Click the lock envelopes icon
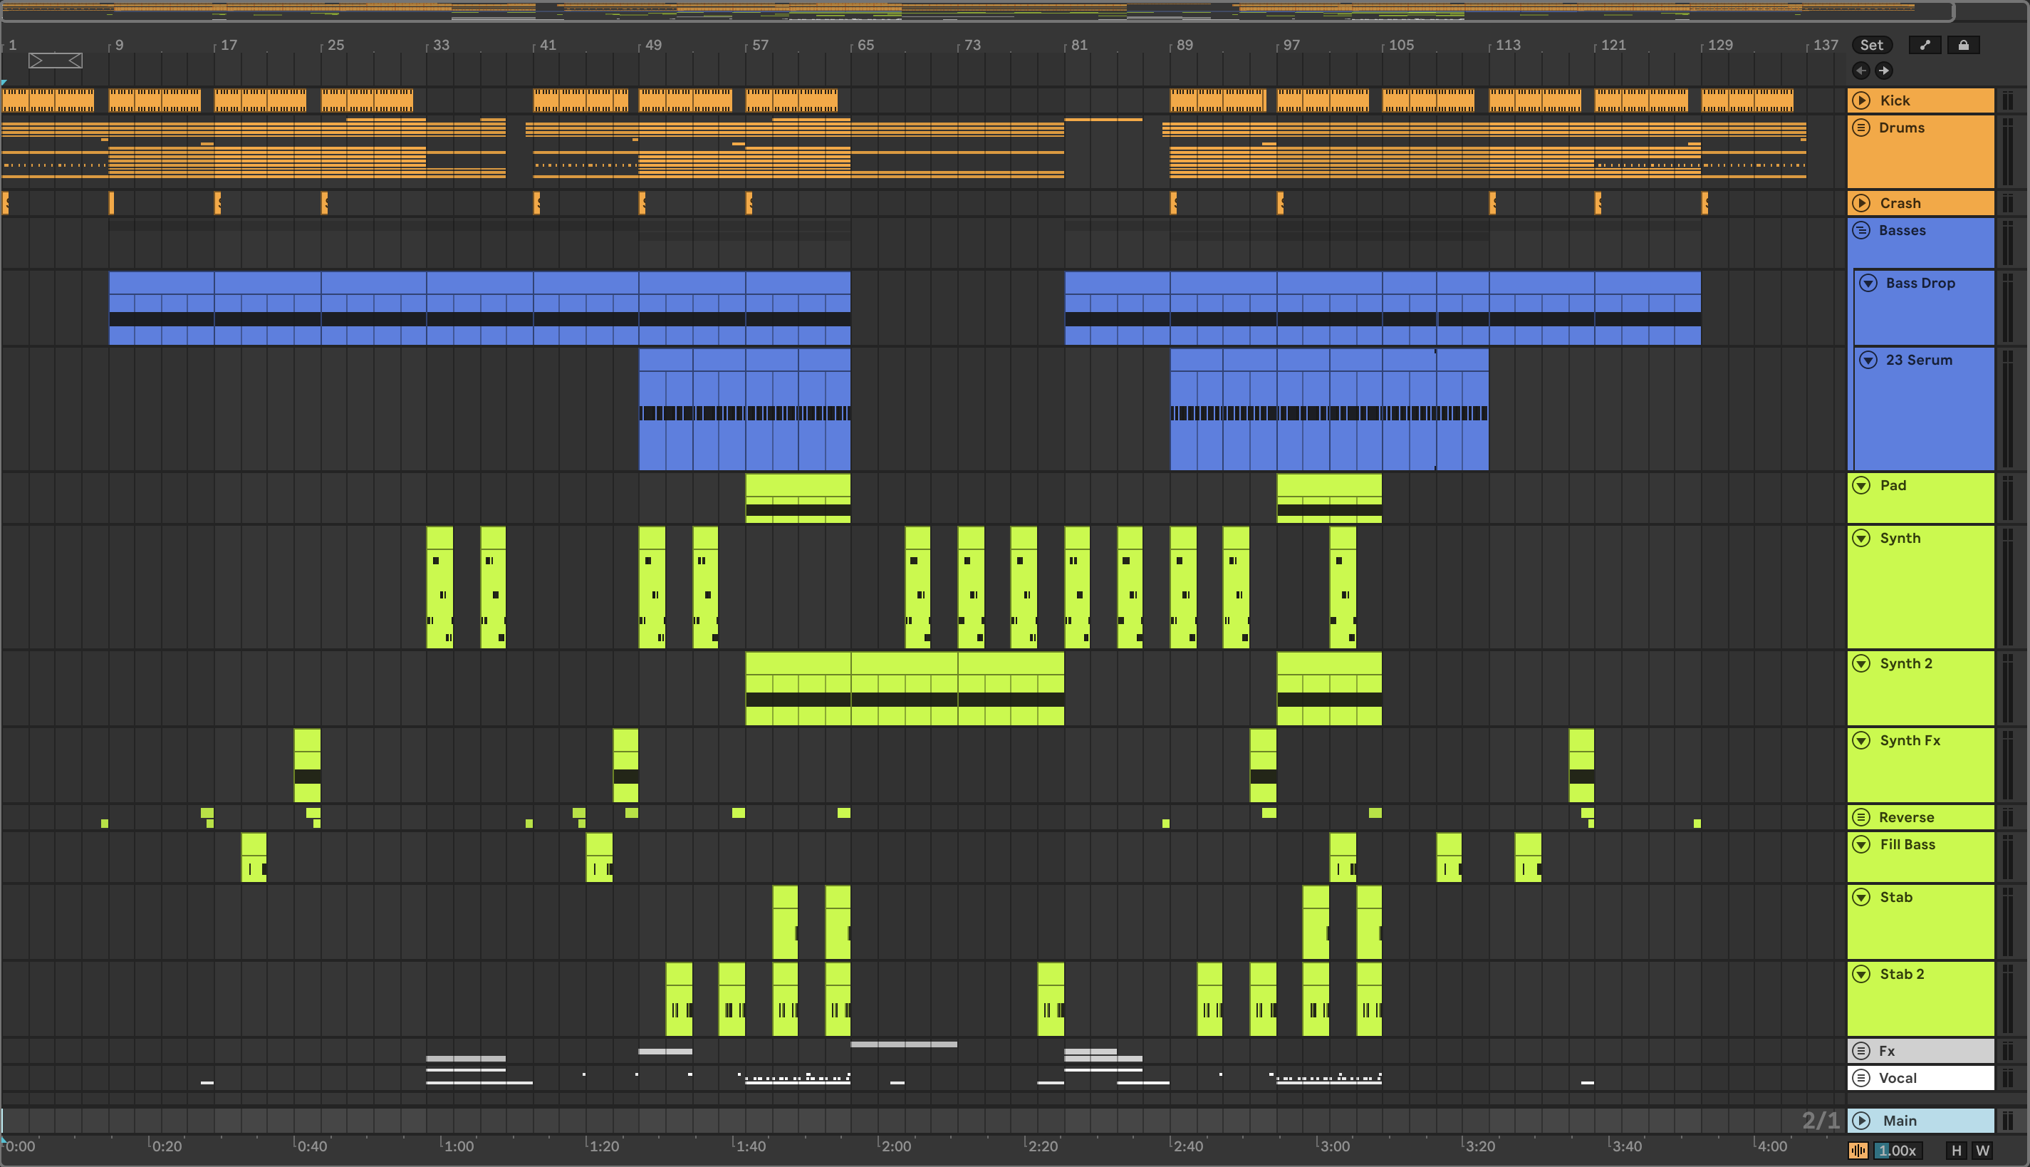Viewport: 2030px width, 1167px height. pyautogui.click(x=1963, y=45)
